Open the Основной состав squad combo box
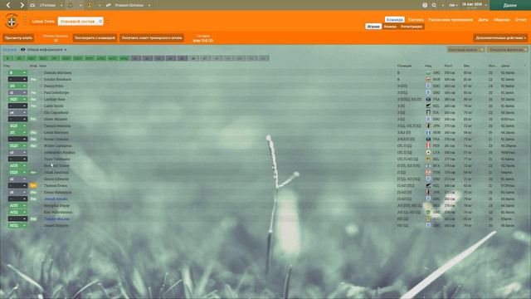 [x=80, y=22]
